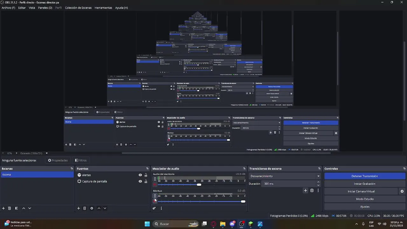Mute Audio del escritorio channel
407x229 pixels.
pos(155,184)
